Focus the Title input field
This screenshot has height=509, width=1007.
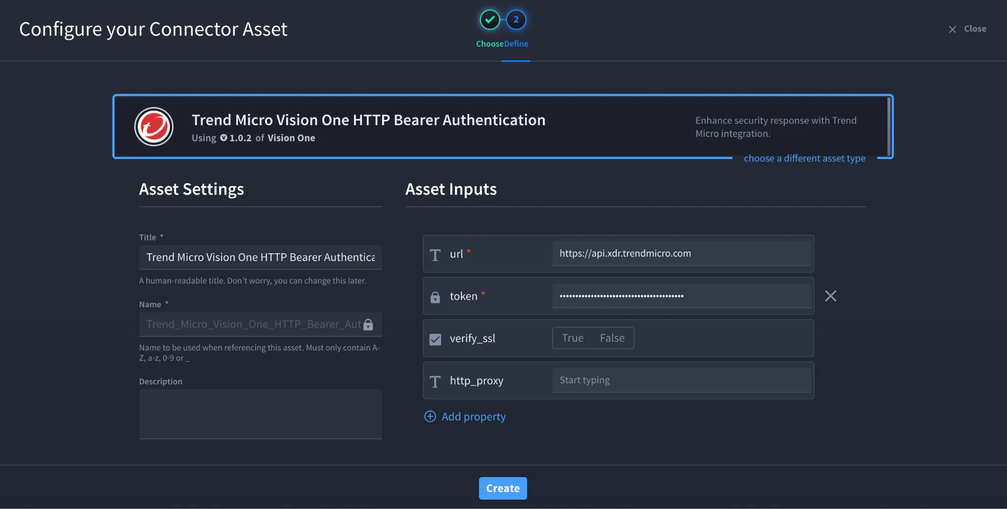point(261,257)
